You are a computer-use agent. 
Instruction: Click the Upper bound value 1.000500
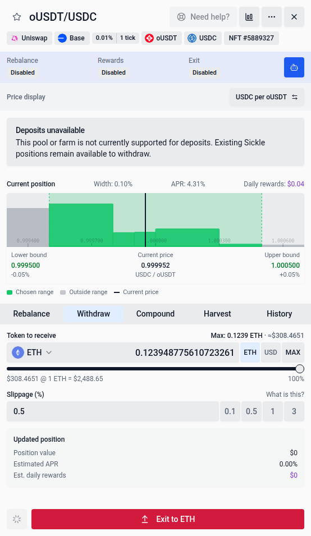pos(285,265)
